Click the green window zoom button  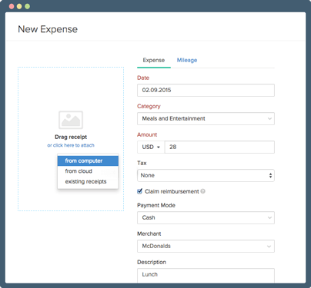[x=27, y=6]
